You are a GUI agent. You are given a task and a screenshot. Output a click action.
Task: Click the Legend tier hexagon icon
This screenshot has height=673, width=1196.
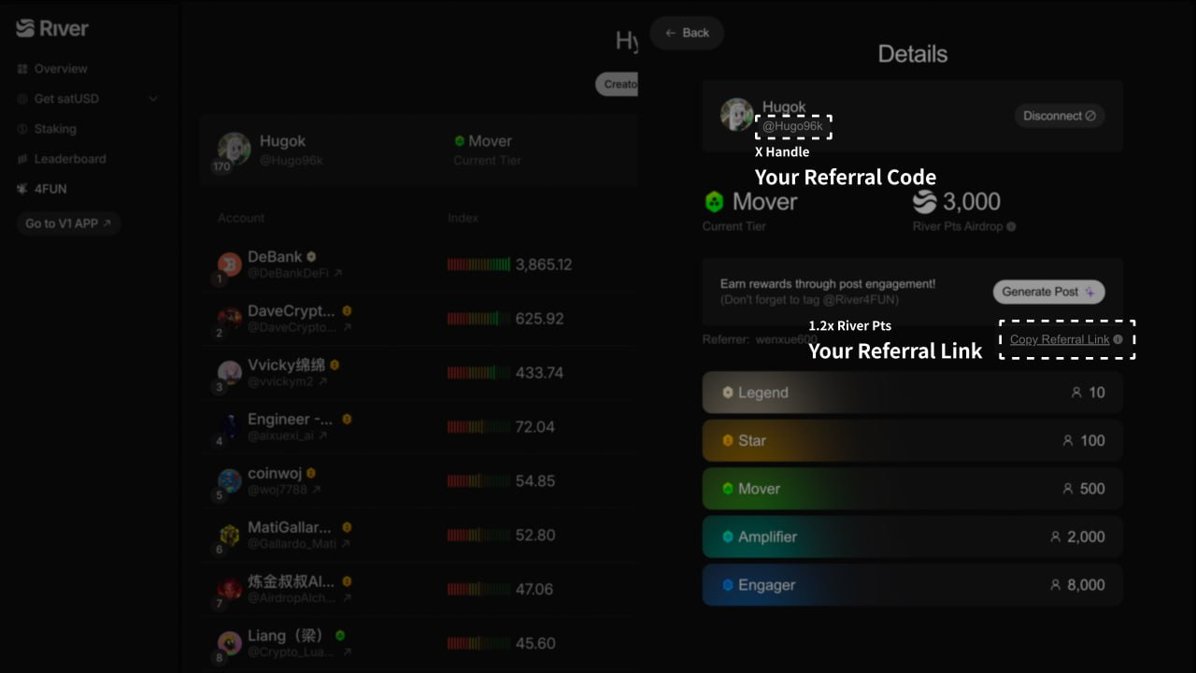point(728,393)
